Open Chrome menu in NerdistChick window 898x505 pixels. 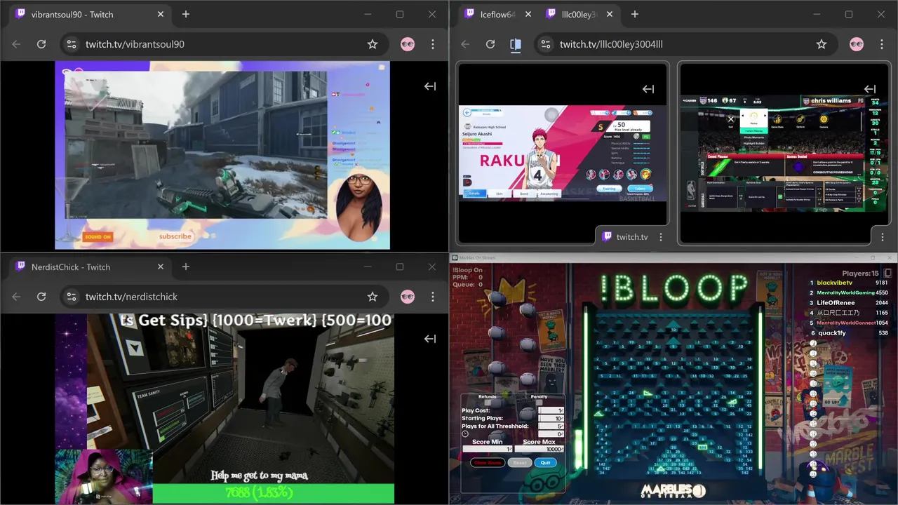[433, 297]
